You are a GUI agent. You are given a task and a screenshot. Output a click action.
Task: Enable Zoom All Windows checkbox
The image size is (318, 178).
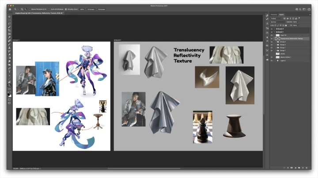tap(49, 9)
